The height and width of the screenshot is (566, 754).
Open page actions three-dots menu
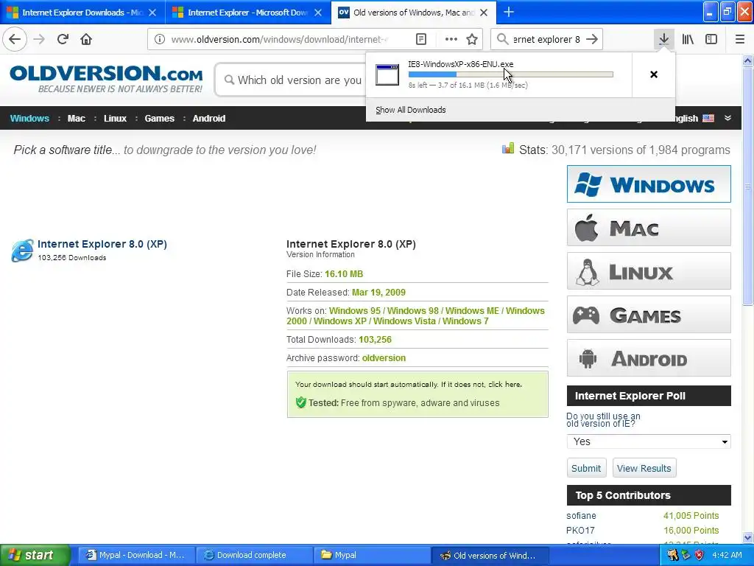click(x=451, y=39)
